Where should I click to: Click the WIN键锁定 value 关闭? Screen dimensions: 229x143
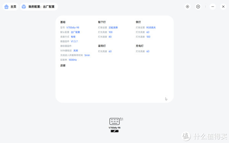tap(76, 50)
